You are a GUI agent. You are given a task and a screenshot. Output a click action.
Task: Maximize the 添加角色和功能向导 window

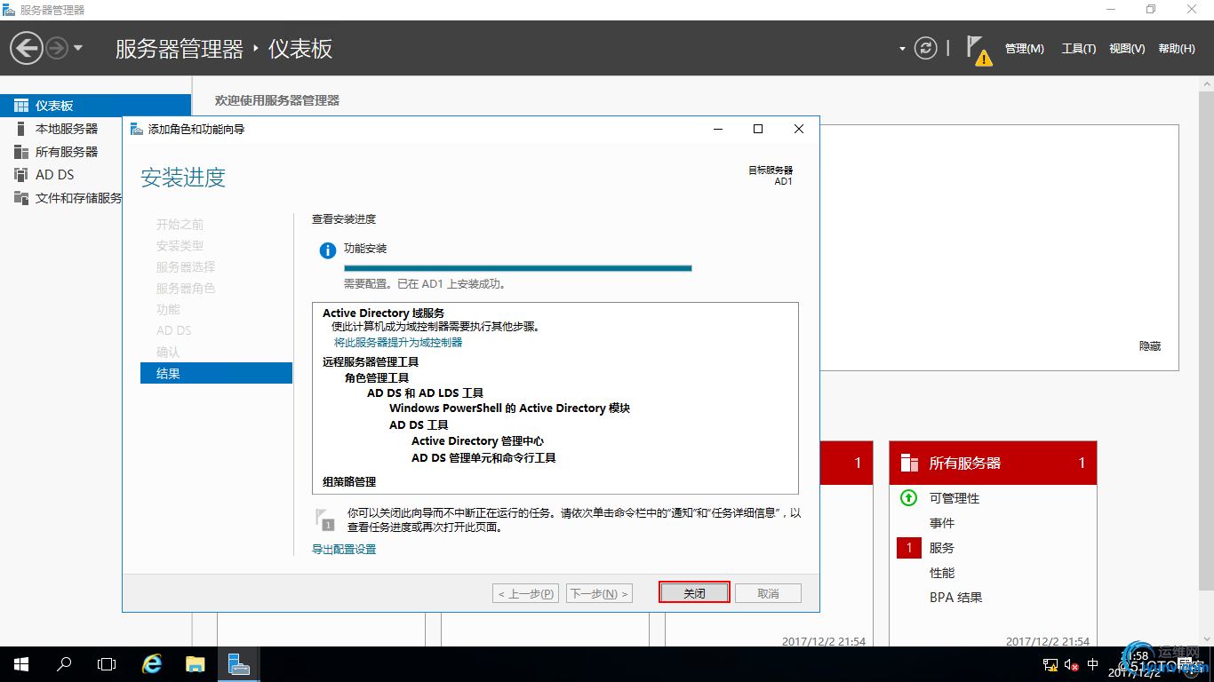(x=758, y=129)
